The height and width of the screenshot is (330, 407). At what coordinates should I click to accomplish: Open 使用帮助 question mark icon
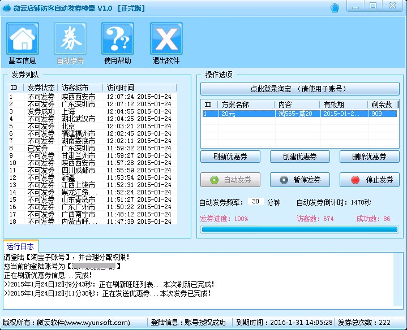click(118, 38)
